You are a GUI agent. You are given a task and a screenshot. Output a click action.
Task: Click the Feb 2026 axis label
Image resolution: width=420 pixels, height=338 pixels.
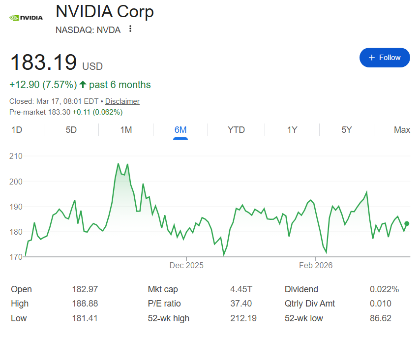coord(316,266)
